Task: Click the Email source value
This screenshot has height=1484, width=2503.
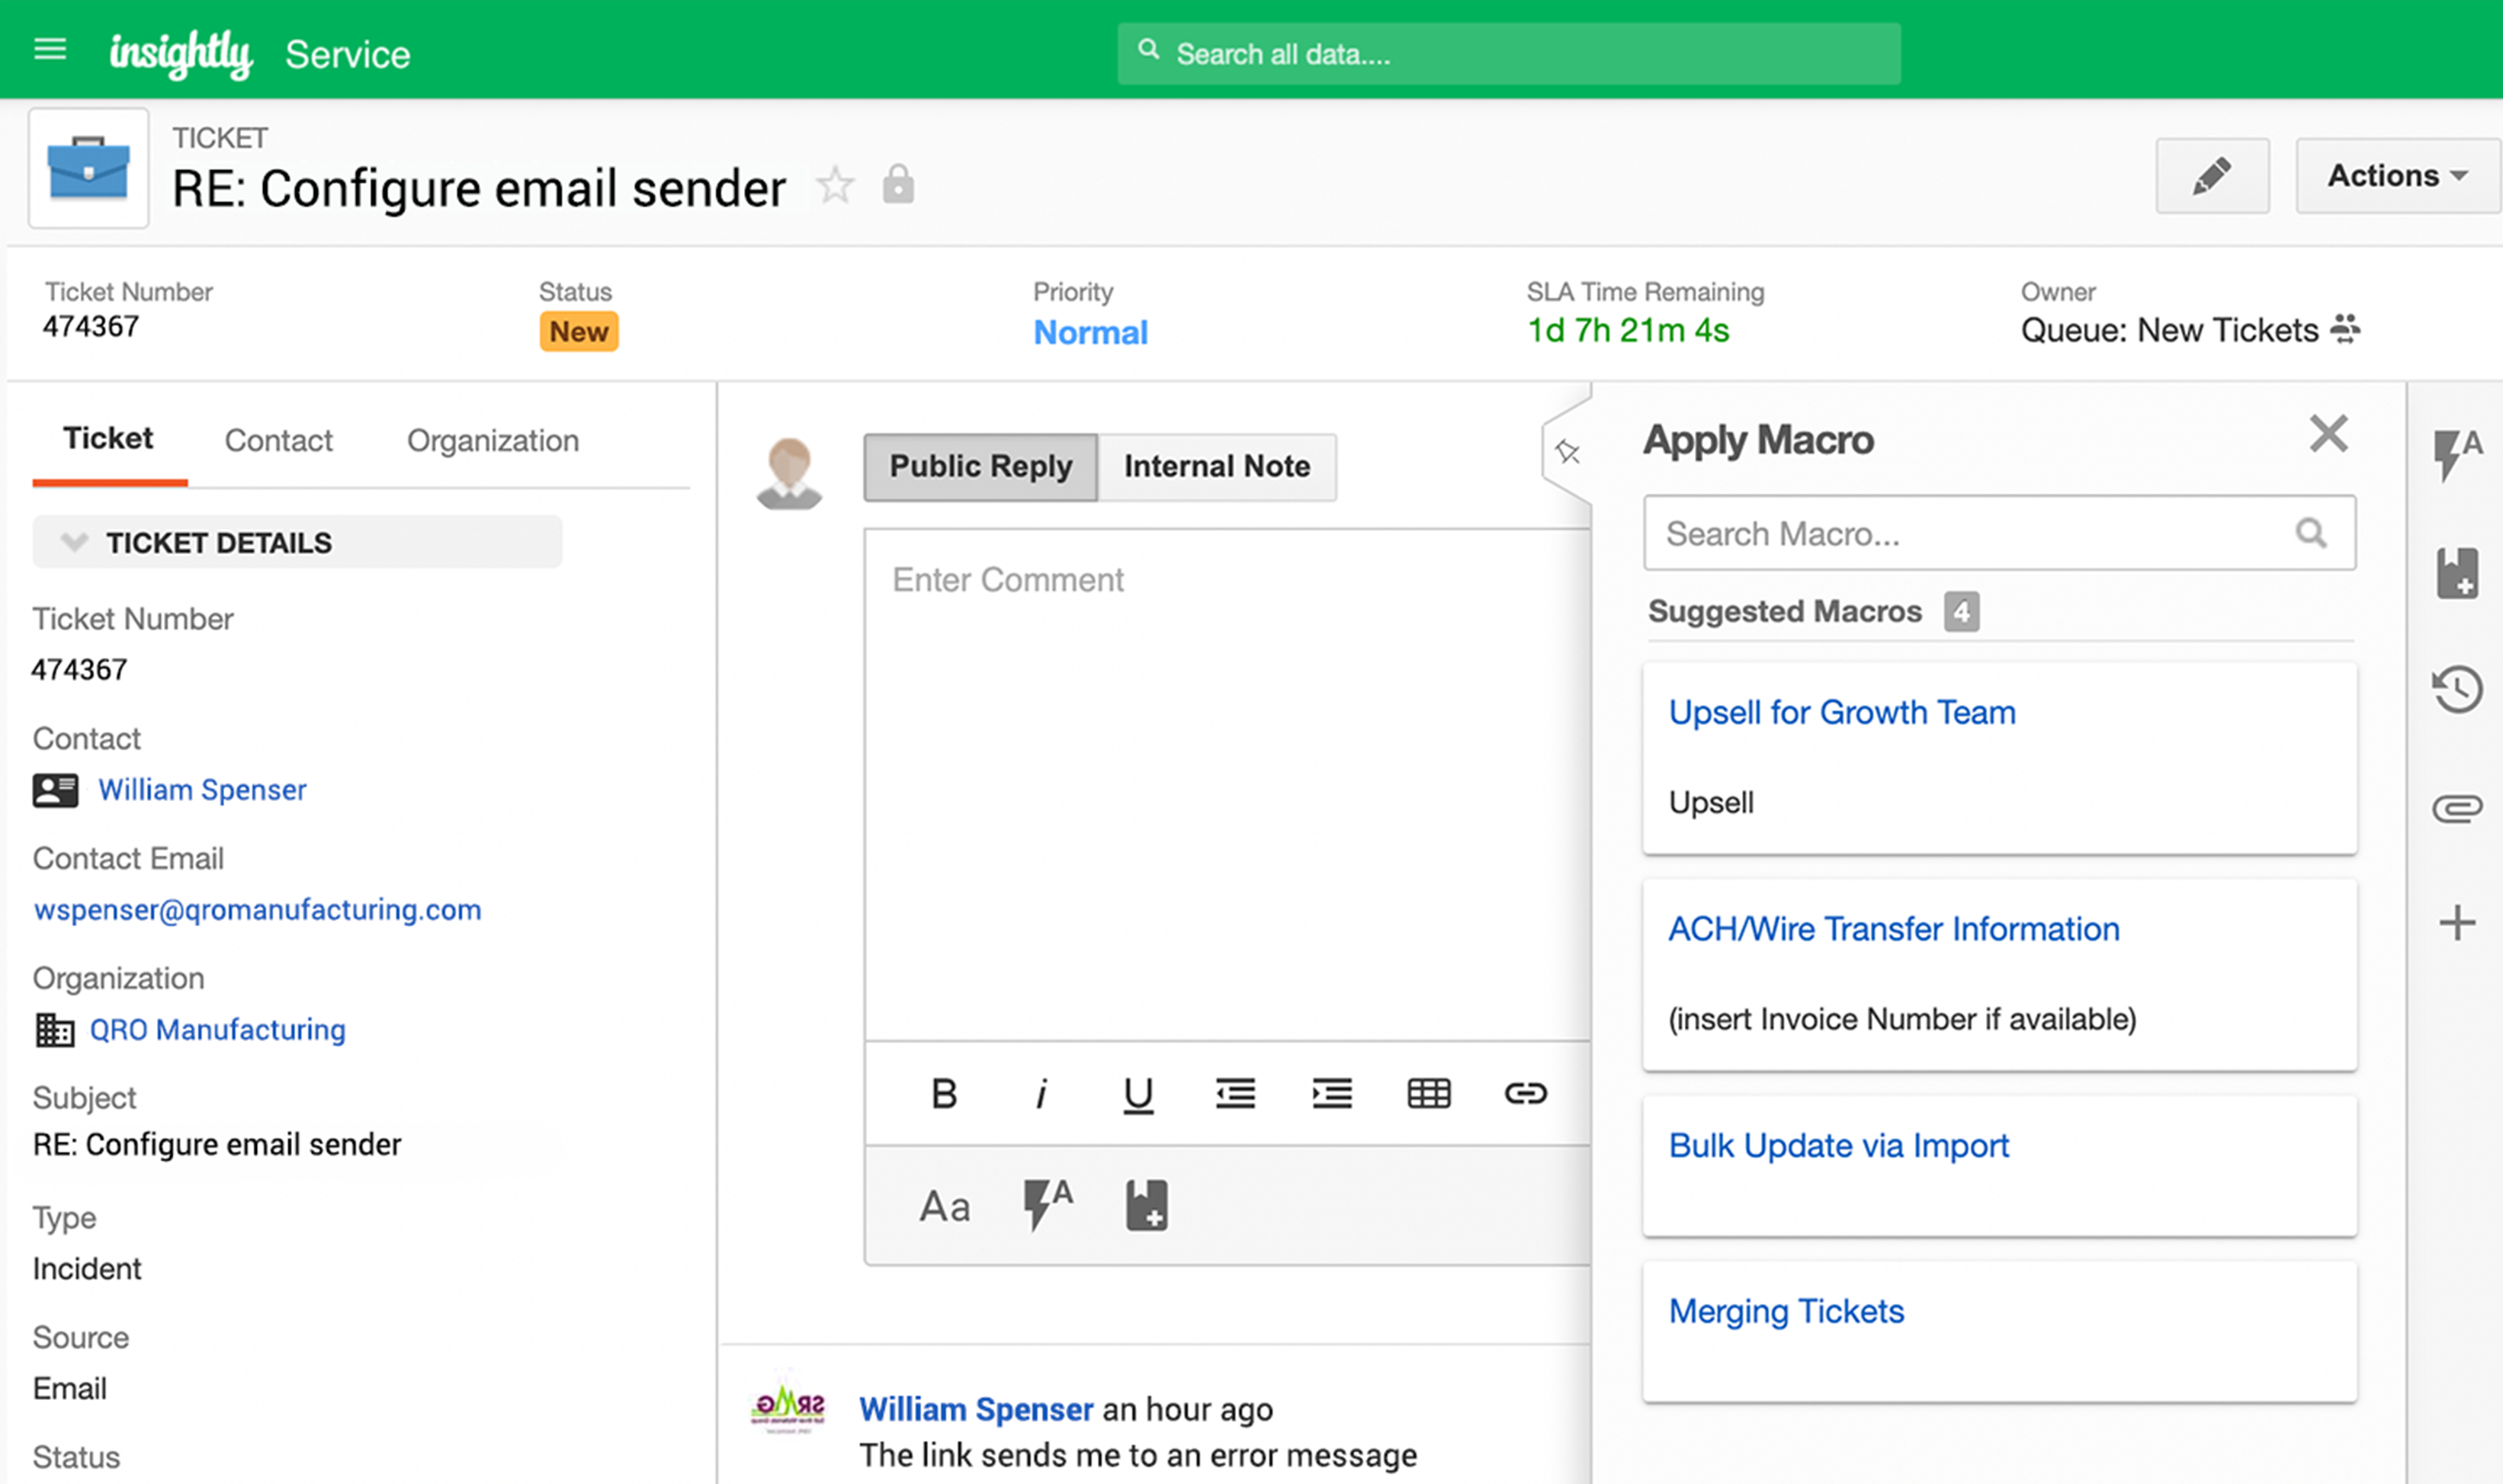Action: click(x=69, y=1389)
